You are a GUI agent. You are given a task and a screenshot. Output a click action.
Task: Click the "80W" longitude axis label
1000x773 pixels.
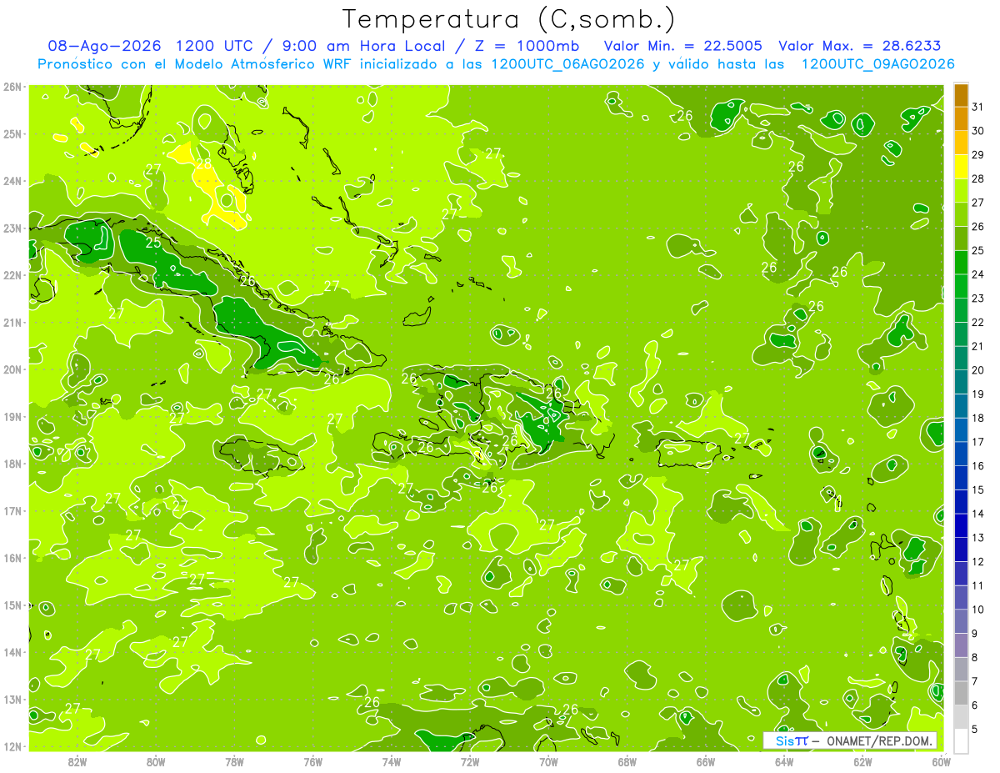[156, 761]
